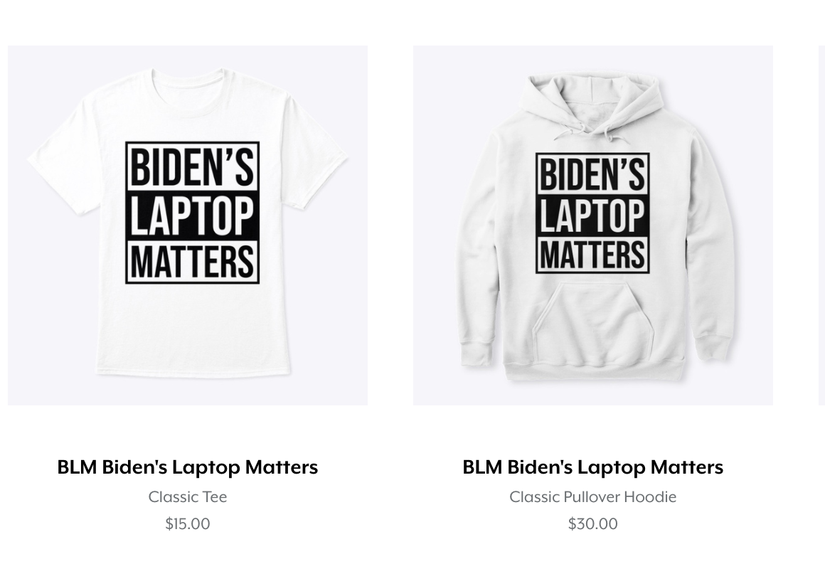The height and width of the screenshot is (586, 825).
Task: Click the black LAPTOP band on the tee
Action: (x=192, y=215)
